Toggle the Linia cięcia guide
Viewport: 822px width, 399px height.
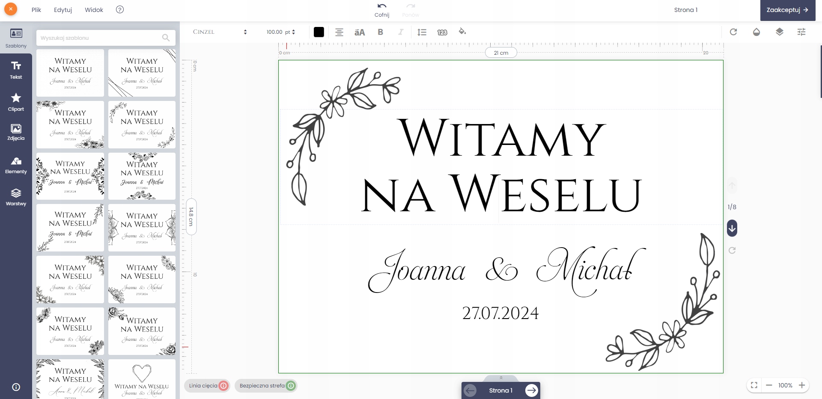207,386
